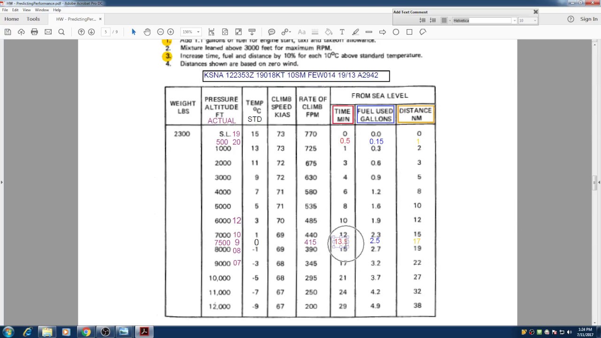Open the Windows Start menu
601x338 pixels.
tap(8, 332)
